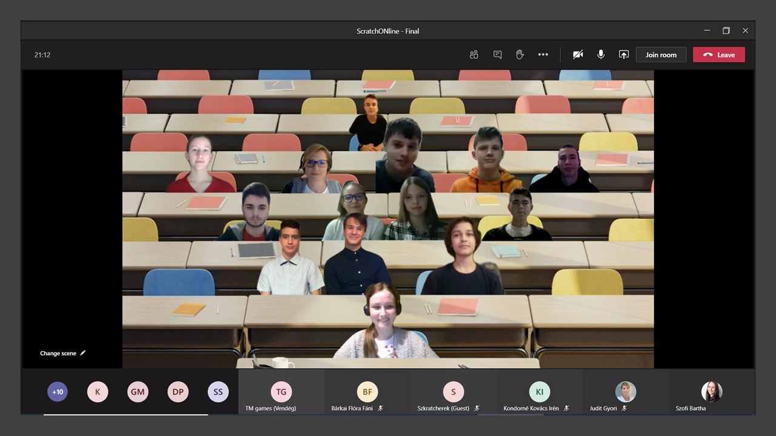Click the SS participant avatar
776x436 pixels.
(x=218, y=392)
